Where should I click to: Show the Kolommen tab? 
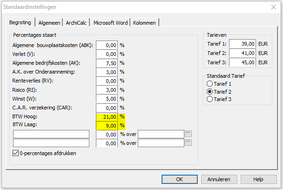(x=144, y=23)
